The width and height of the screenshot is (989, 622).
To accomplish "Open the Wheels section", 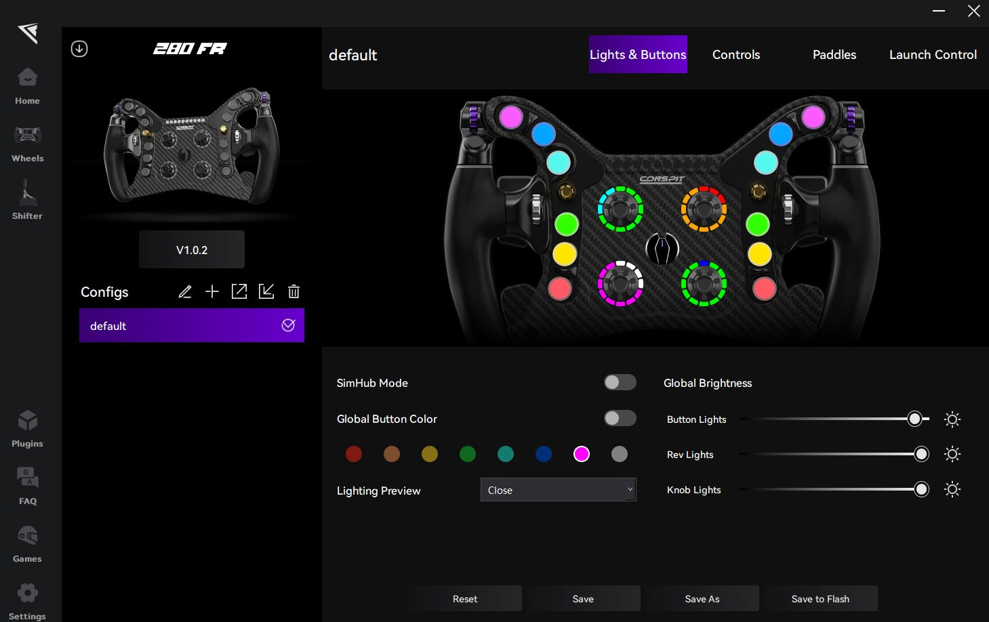I will [27, 144].
